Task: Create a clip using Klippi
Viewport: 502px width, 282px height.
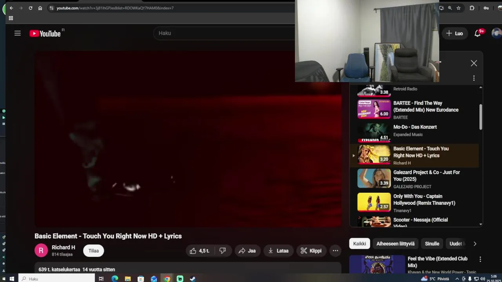Action: pos(311,251)
